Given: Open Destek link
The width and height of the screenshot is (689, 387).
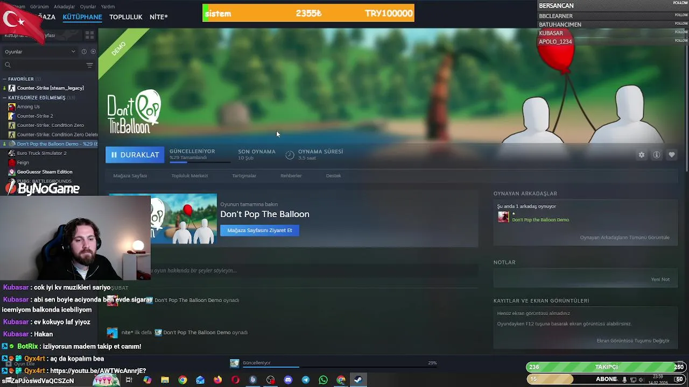Looking at the screenshot, I should pos(333,176).
